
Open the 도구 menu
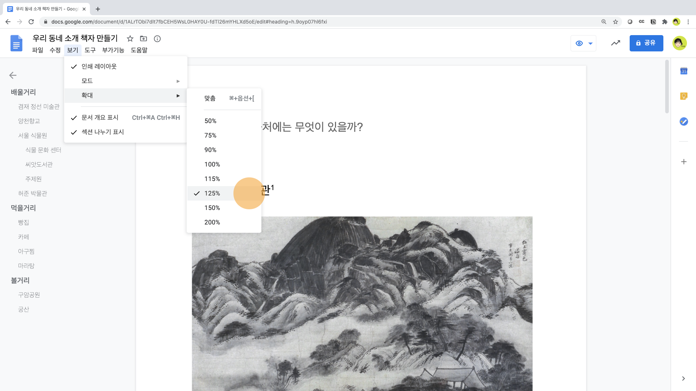[x=90, y=50]
